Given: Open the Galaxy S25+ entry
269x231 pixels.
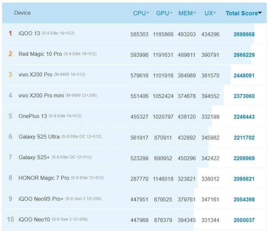Looking at the screenshot, I should click(x=34, y=157).
